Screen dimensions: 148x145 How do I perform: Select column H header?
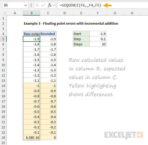(x=132, y=13)
